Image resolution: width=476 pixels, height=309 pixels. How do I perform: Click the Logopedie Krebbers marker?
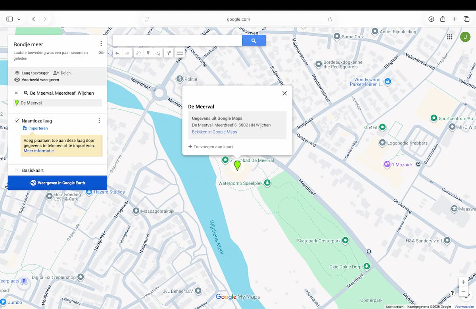click(382, 143)
